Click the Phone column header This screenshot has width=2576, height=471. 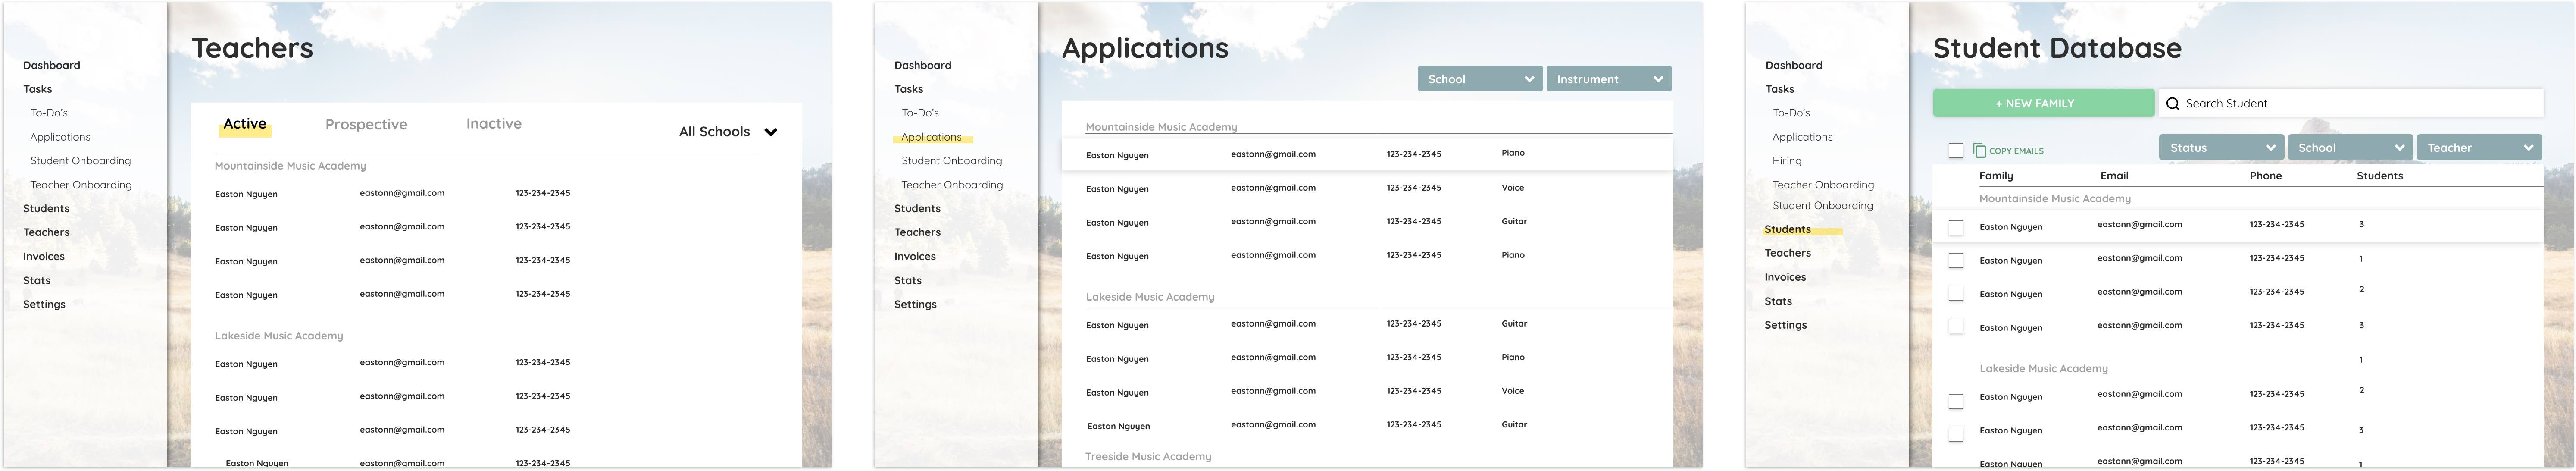click(x=2266, y=176)
